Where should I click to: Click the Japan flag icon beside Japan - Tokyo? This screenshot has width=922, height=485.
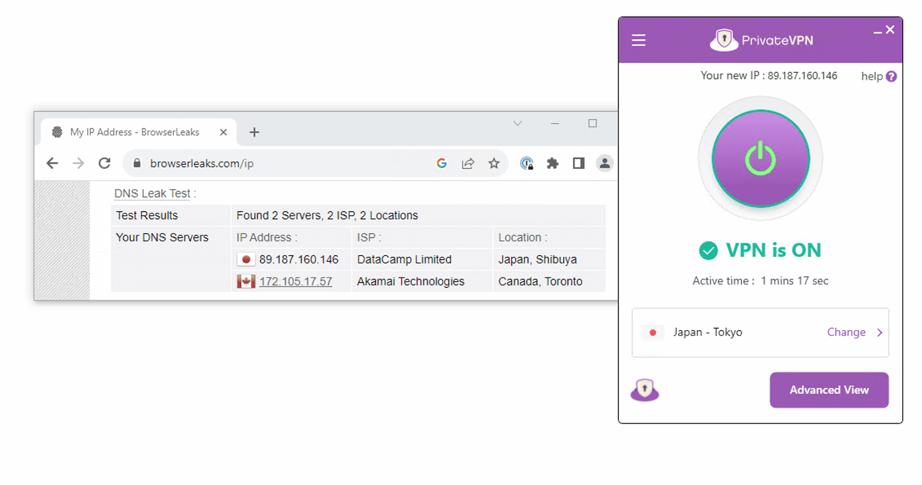[652, 333]
